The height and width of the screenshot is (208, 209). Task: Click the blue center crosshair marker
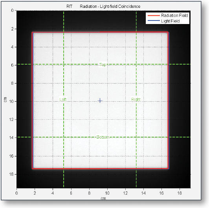(x=100, y=100)
